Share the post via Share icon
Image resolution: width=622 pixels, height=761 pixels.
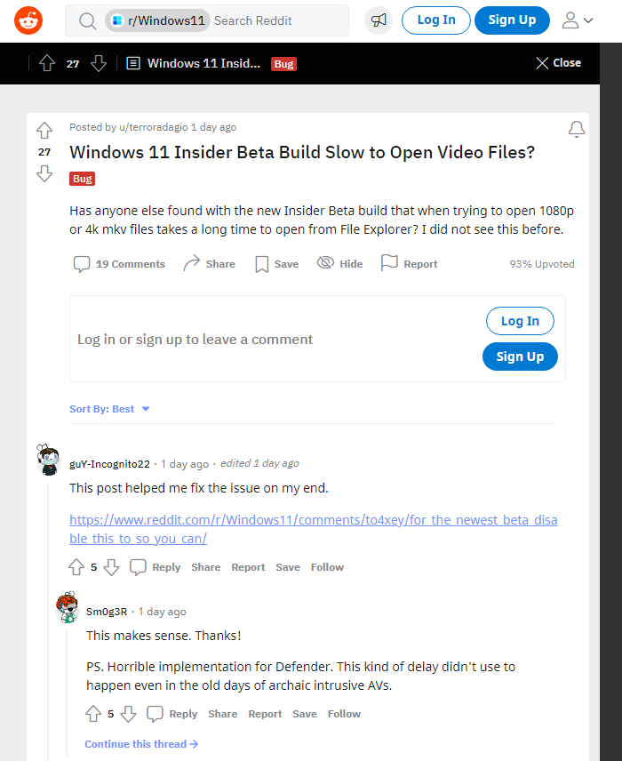[x=209, y=264]
